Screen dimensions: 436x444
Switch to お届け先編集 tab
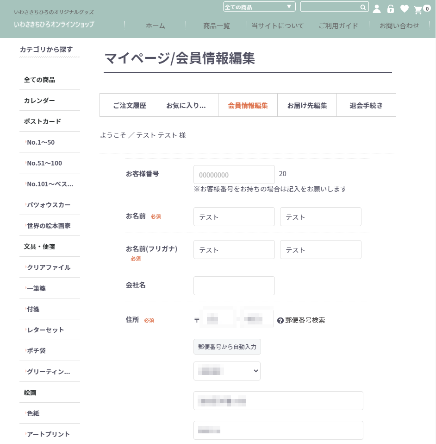(307, 105)
